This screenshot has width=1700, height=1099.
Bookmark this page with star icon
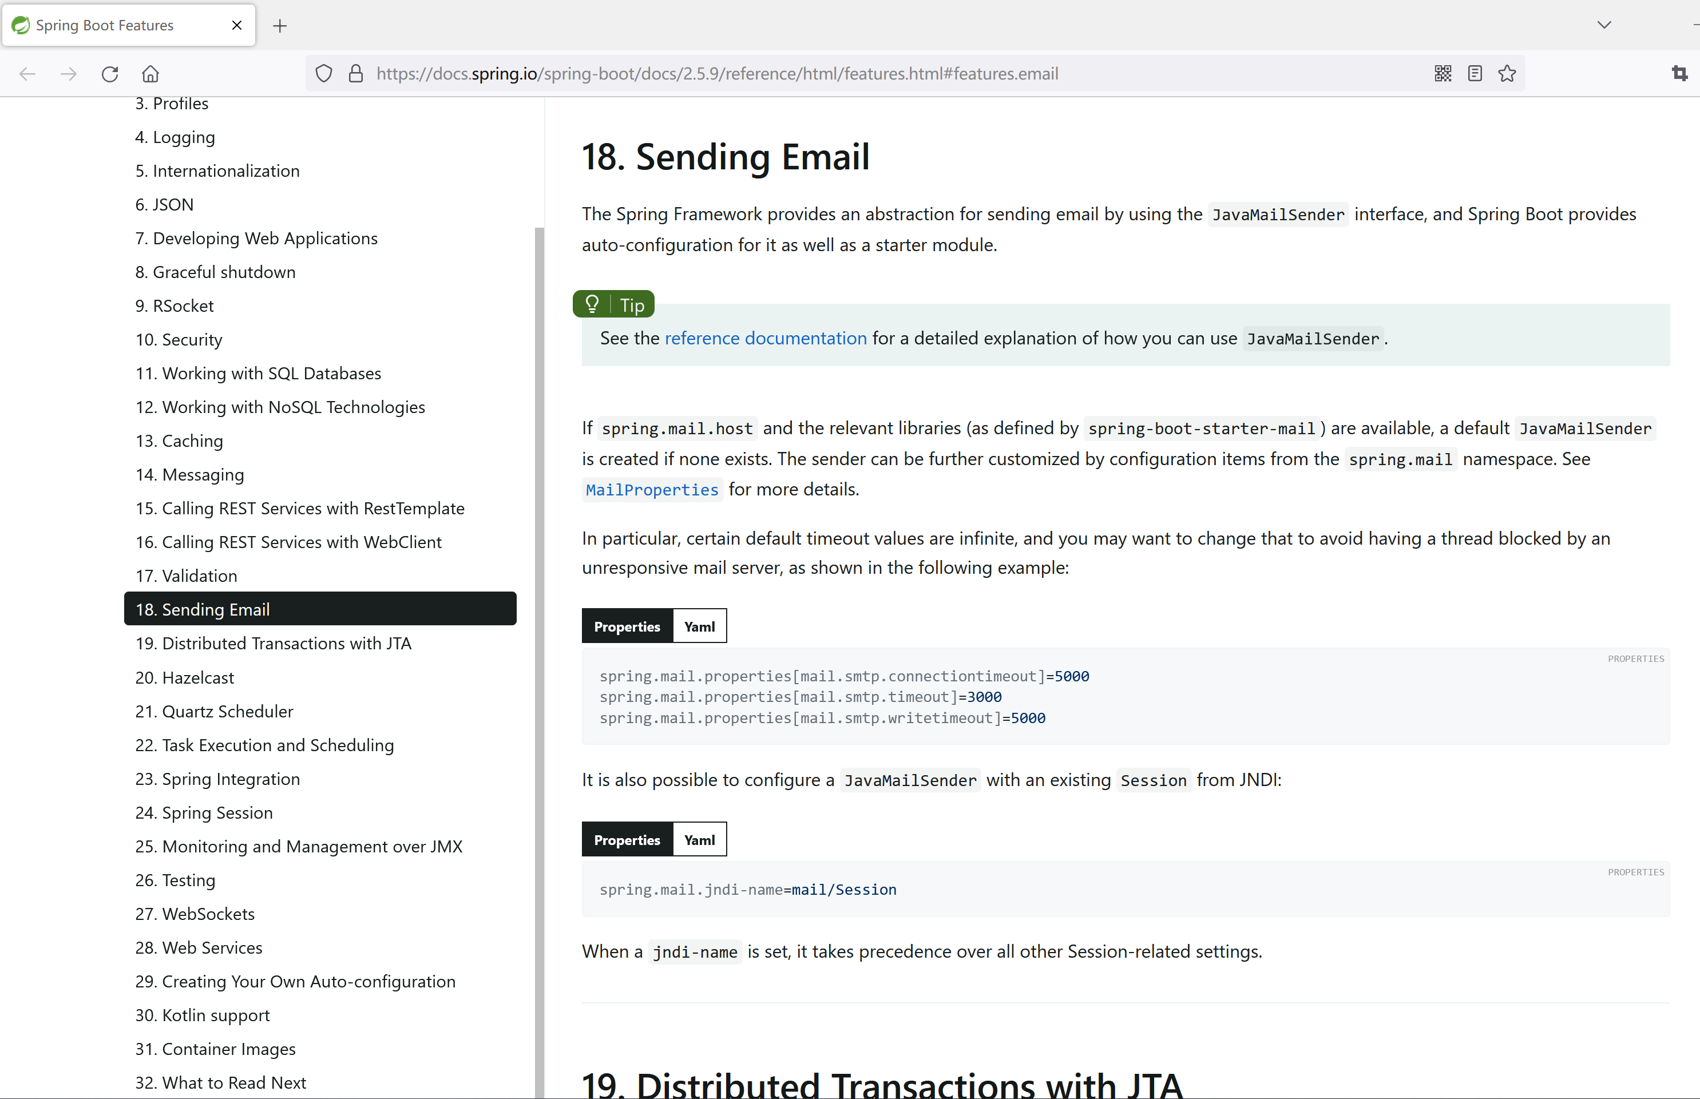(x=1507, y=73)
